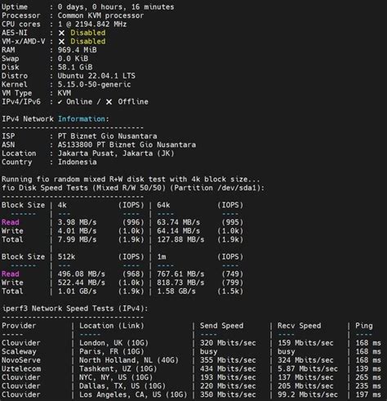Click the Recv Speed column header
The image size is (387, 401).
tap(299, 326)
